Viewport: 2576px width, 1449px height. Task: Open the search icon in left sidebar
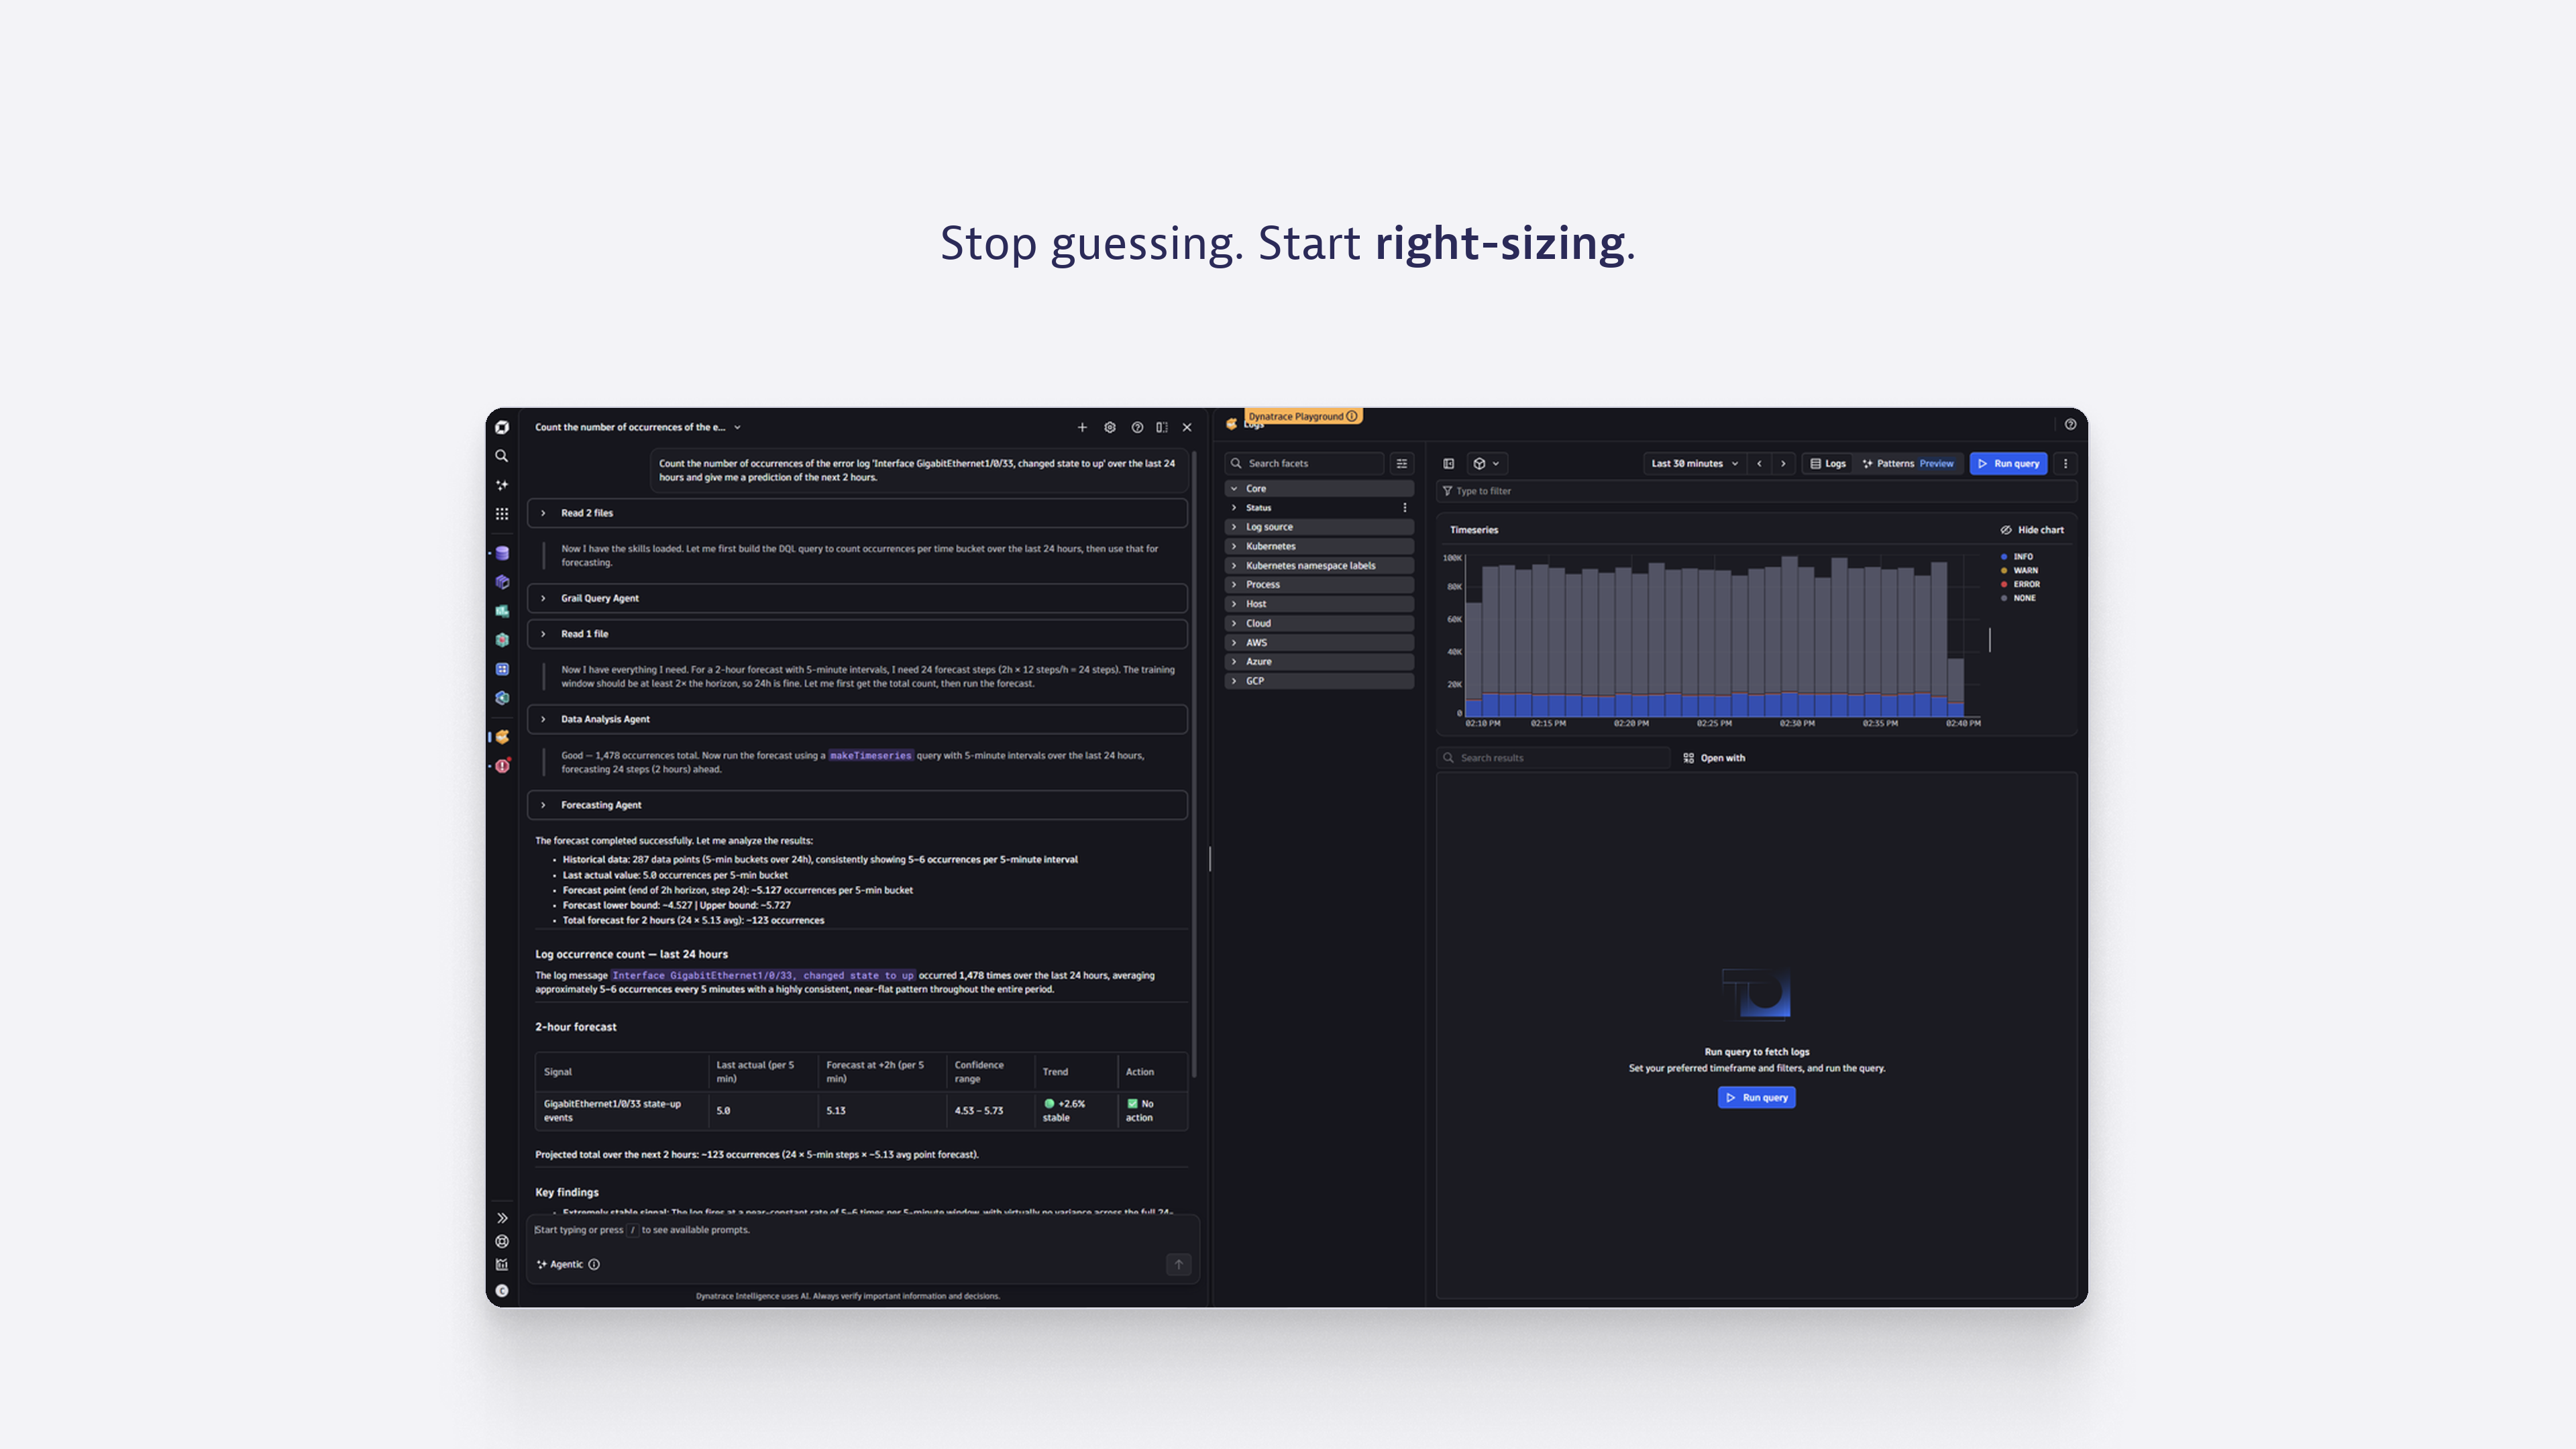(502, 456)
